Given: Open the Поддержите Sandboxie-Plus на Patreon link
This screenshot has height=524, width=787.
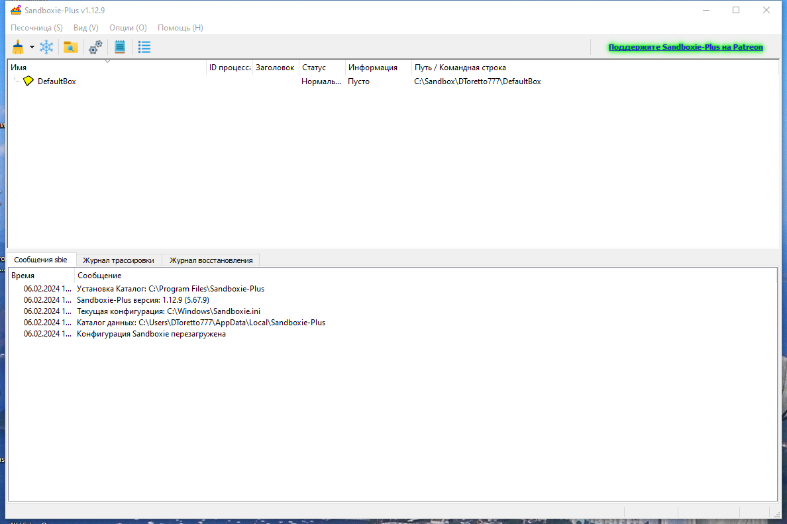Looking at the screenshot, I should [x=686, y=47].
